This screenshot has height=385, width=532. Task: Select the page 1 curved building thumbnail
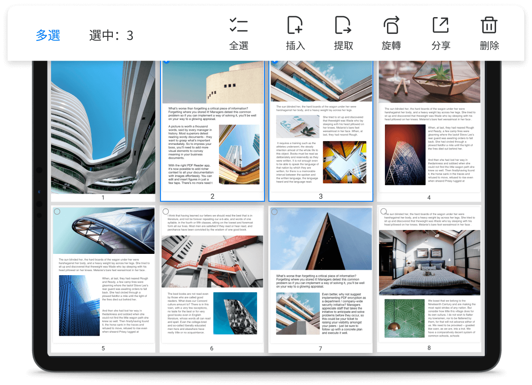[x=103, y=127]
